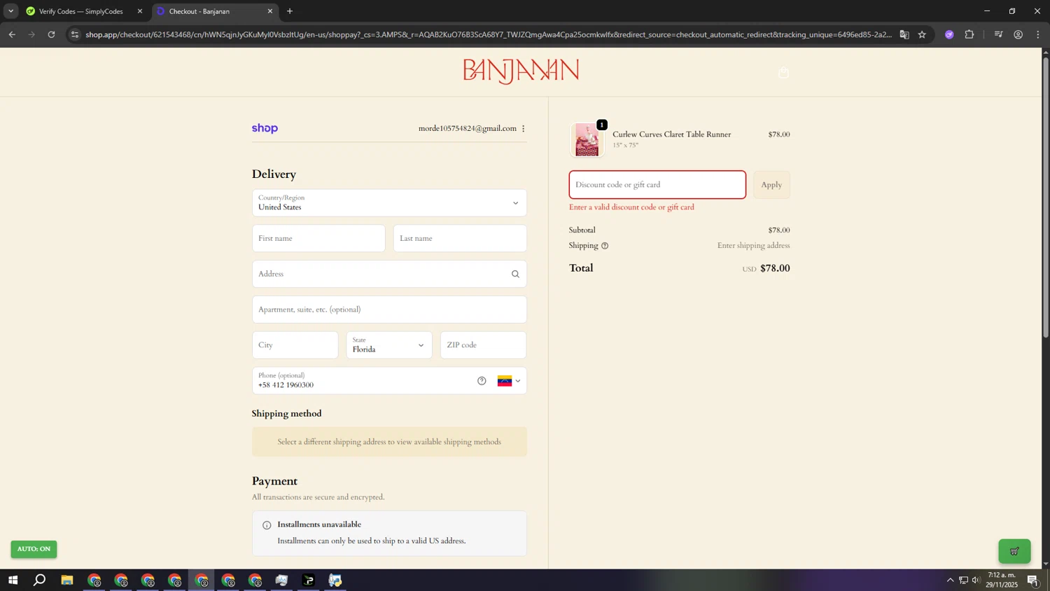Open the Chrome three-dot menu

[x=1037, y=34]
